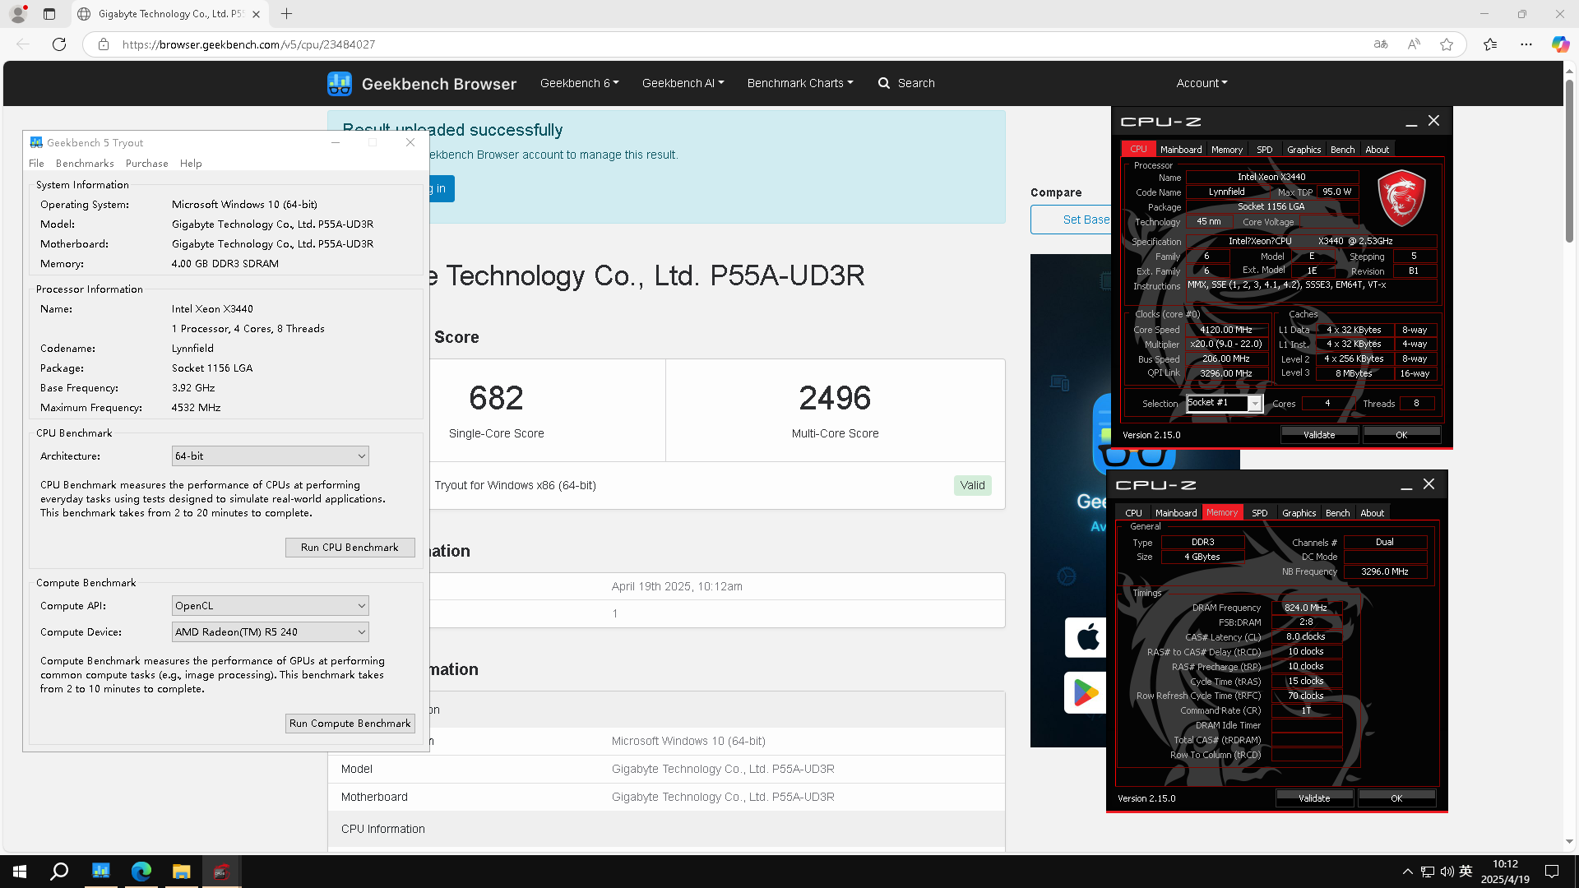Click OK in lower CPU-Z Memory window
The height and width of the screenshot is (888, 1579).
(1396, 798)
